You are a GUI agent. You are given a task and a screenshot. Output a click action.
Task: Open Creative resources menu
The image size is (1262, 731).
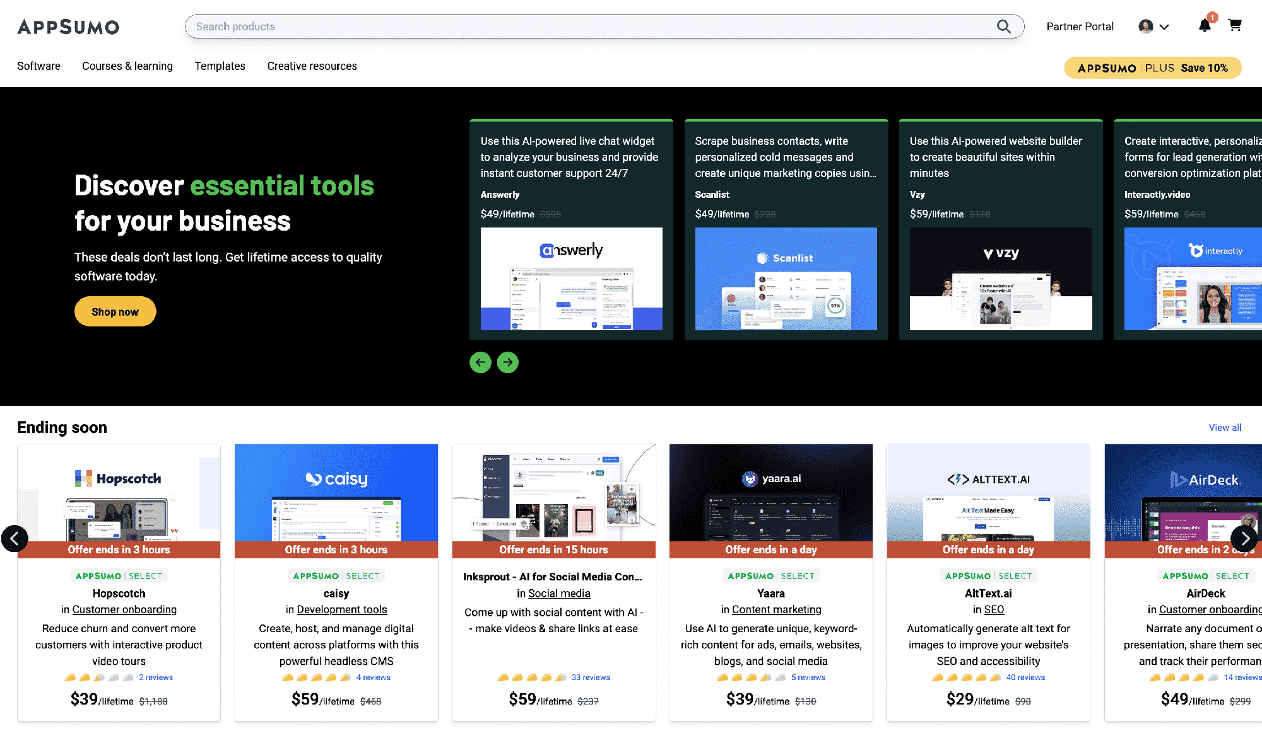click(312, 66)
